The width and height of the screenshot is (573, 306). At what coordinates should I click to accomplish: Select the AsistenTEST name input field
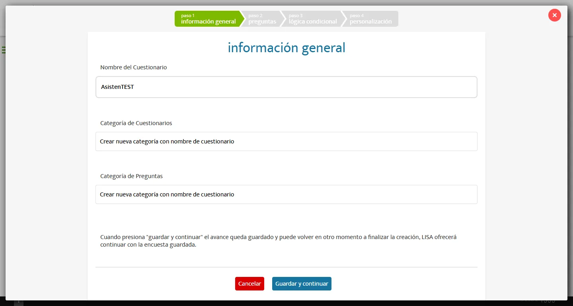(286, 87)
